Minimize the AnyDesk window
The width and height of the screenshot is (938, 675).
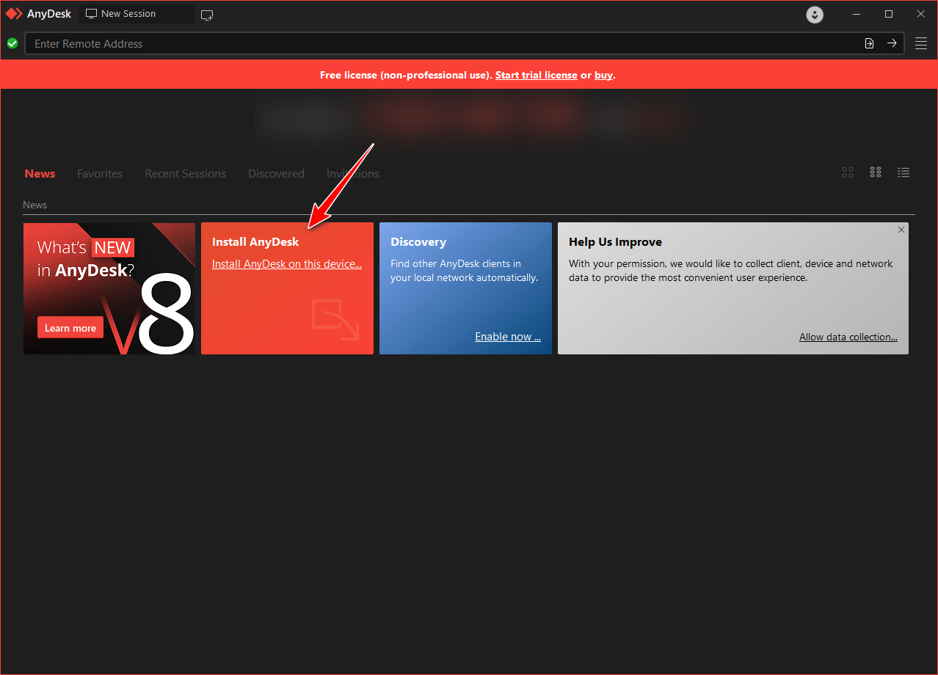tap(857, 14)
